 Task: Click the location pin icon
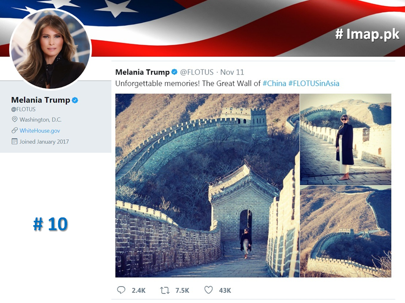tap(14, 119)
